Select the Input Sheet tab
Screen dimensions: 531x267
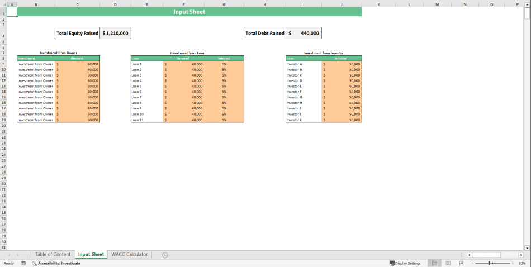pyautogui.click(x=91, y=255)
